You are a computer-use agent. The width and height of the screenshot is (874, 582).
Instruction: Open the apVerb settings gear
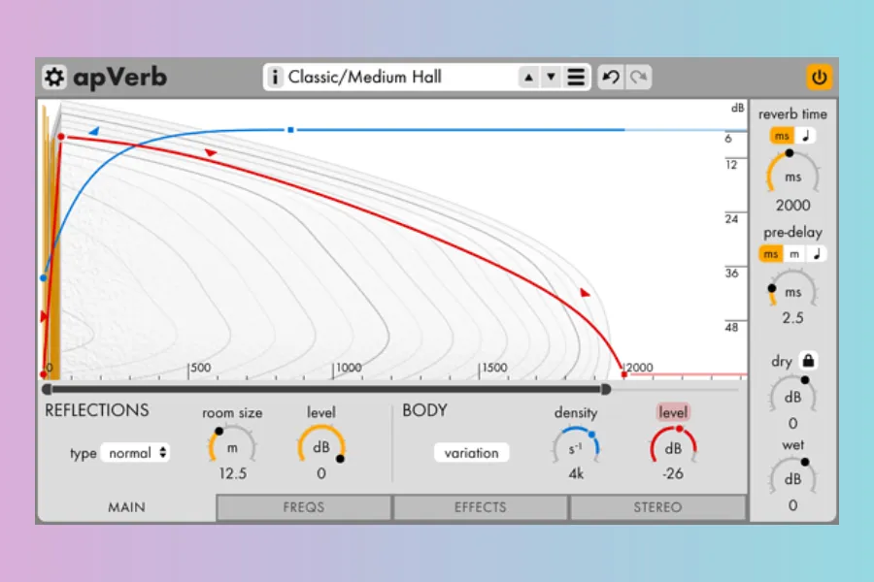coord(55,78)
